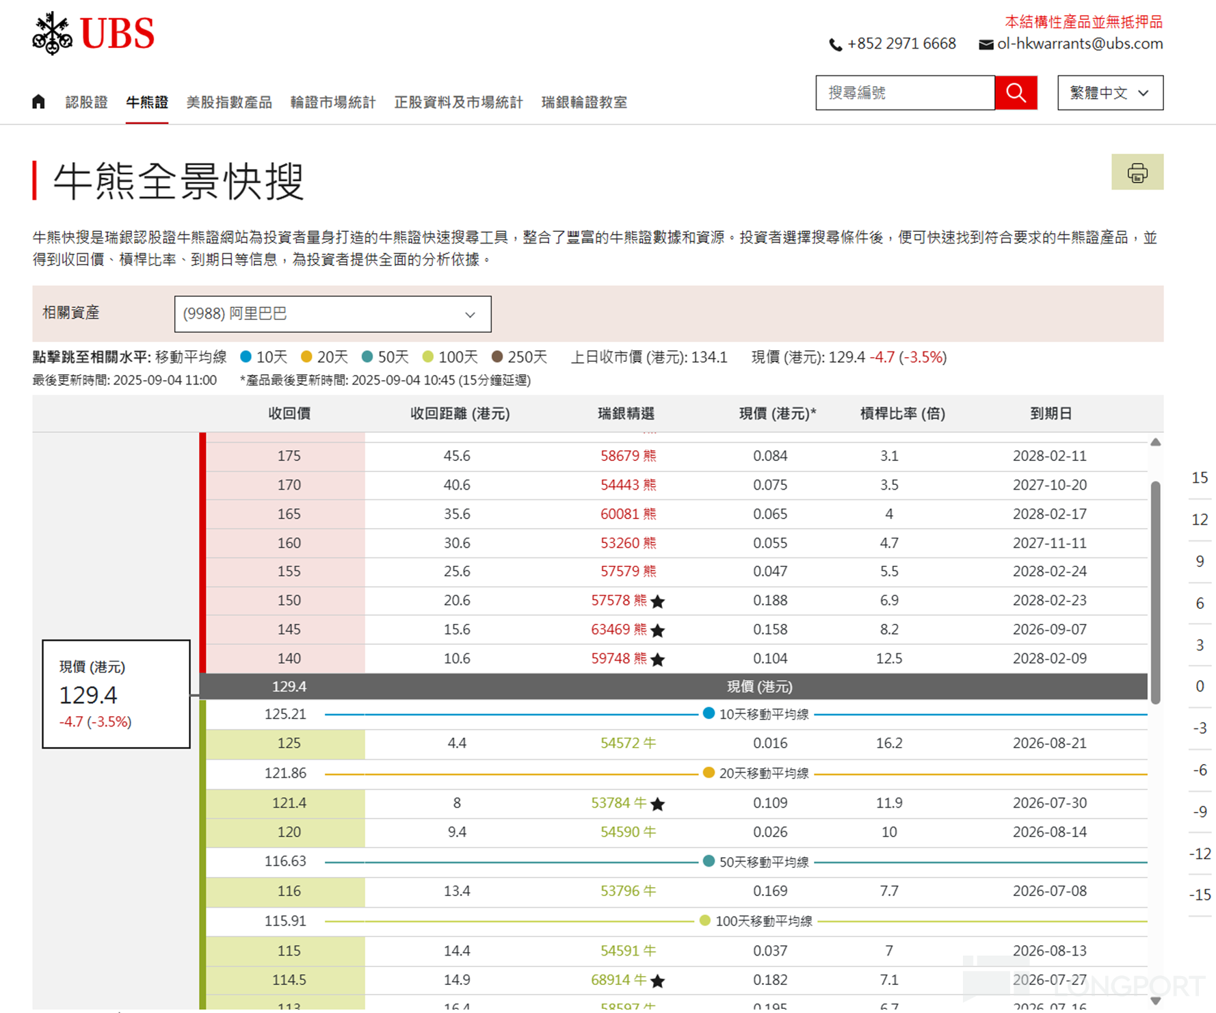This screenshot has height=1013, width=1216.
Task: Click the star next to 68914 牛
Action: pyautogui.click(x=657, y=981)
